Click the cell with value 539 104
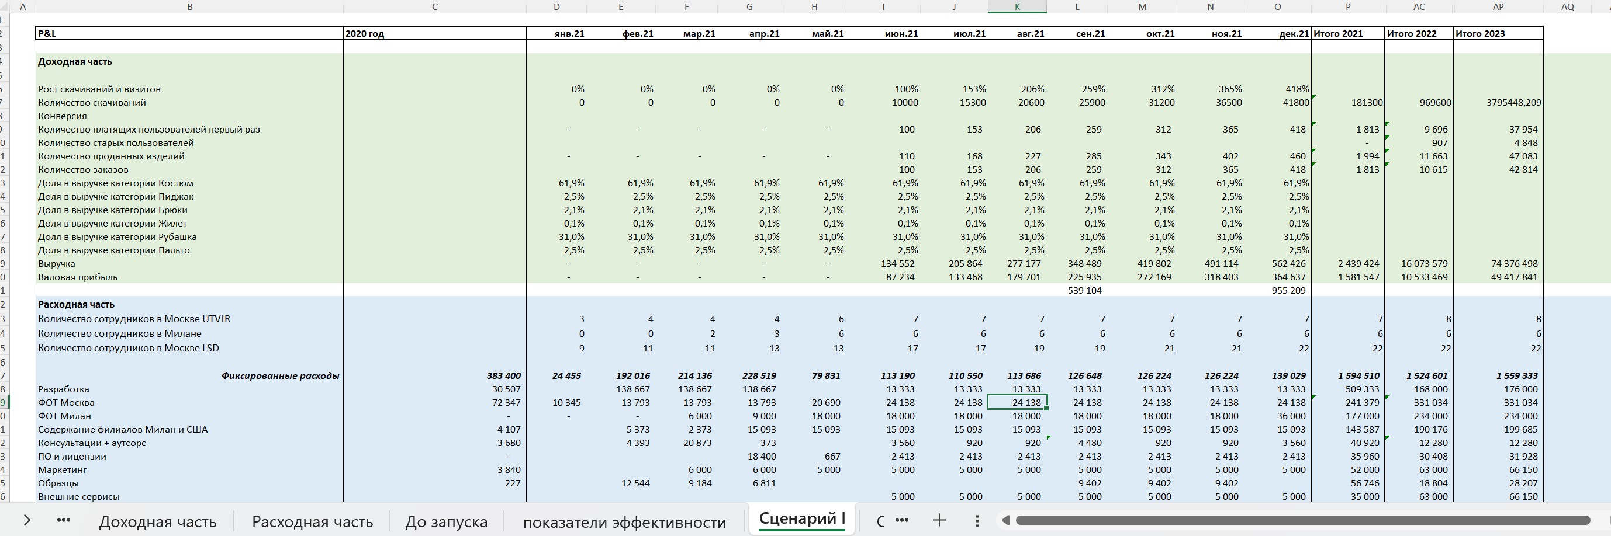This screenshot has width=1611, height=536. point(1076,291)
